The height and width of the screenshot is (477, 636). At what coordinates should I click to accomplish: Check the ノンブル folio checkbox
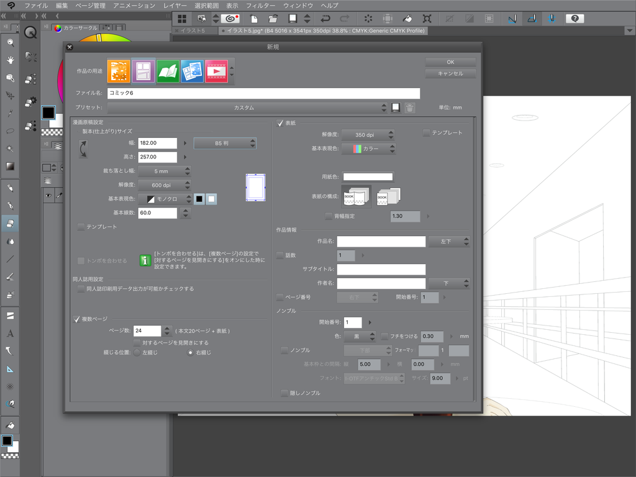284,350
